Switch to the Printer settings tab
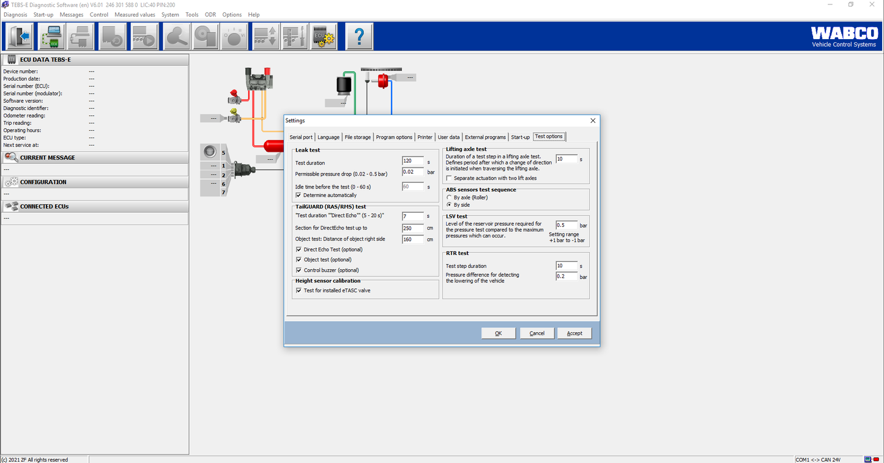 click(425, 137)
